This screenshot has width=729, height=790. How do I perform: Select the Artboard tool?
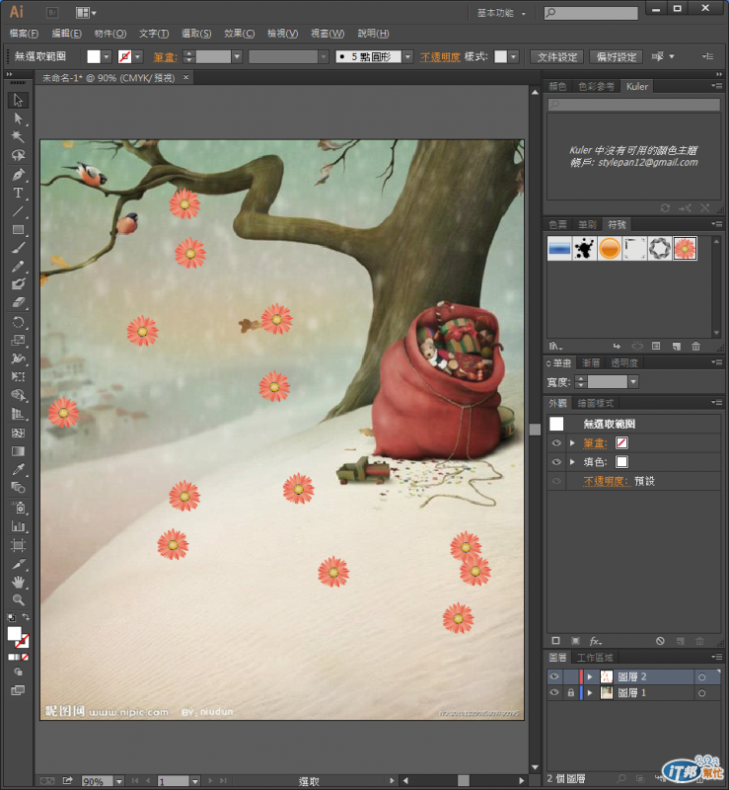(18, 545)
